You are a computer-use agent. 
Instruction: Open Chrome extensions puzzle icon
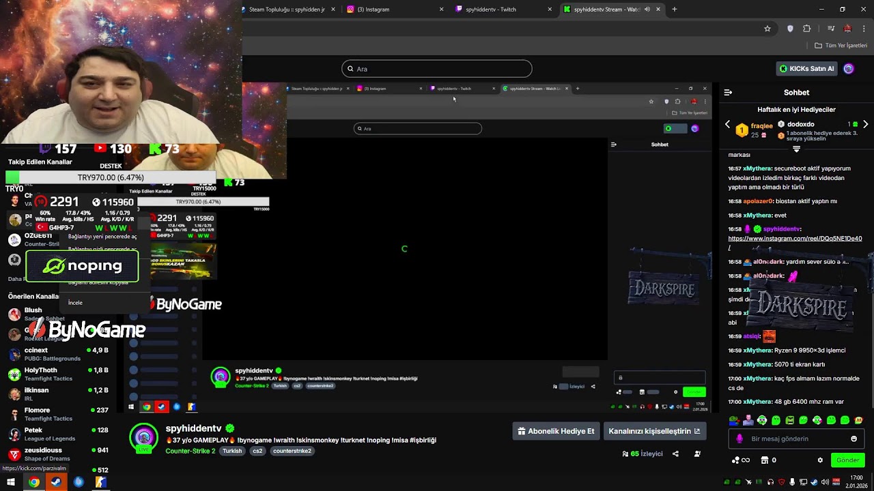tap(807, 29)
